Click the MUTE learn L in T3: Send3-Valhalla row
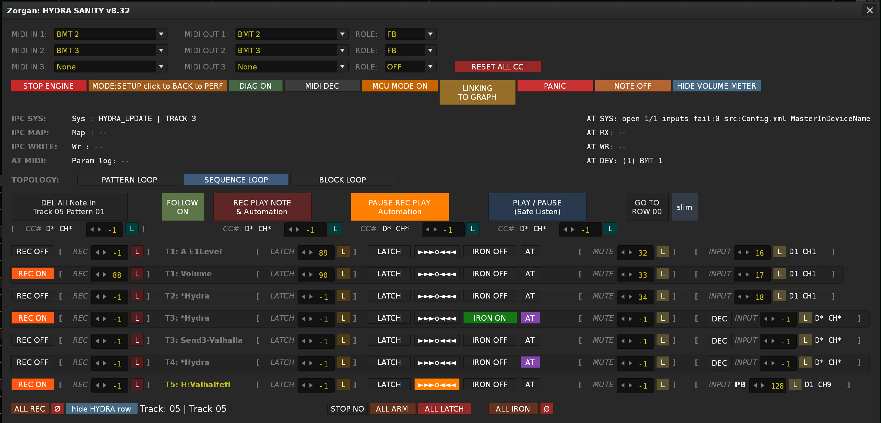Viewport: 881px width, 423px height. 663,340
